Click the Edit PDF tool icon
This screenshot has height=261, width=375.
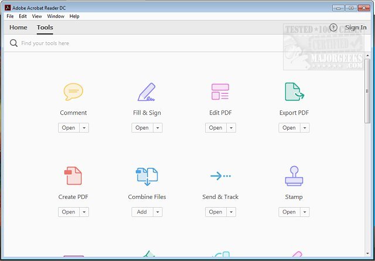tap(220, 92)
